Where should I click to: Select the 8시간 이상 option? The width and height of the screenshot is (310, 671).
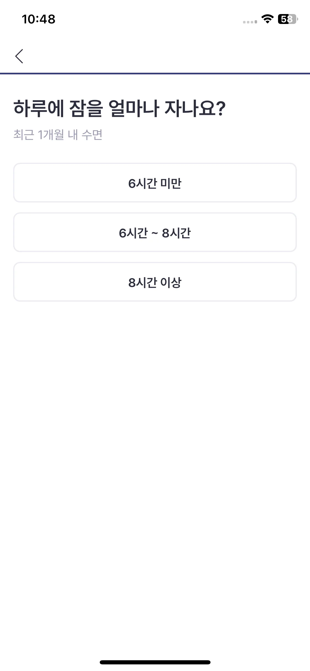tap(155, 282)
